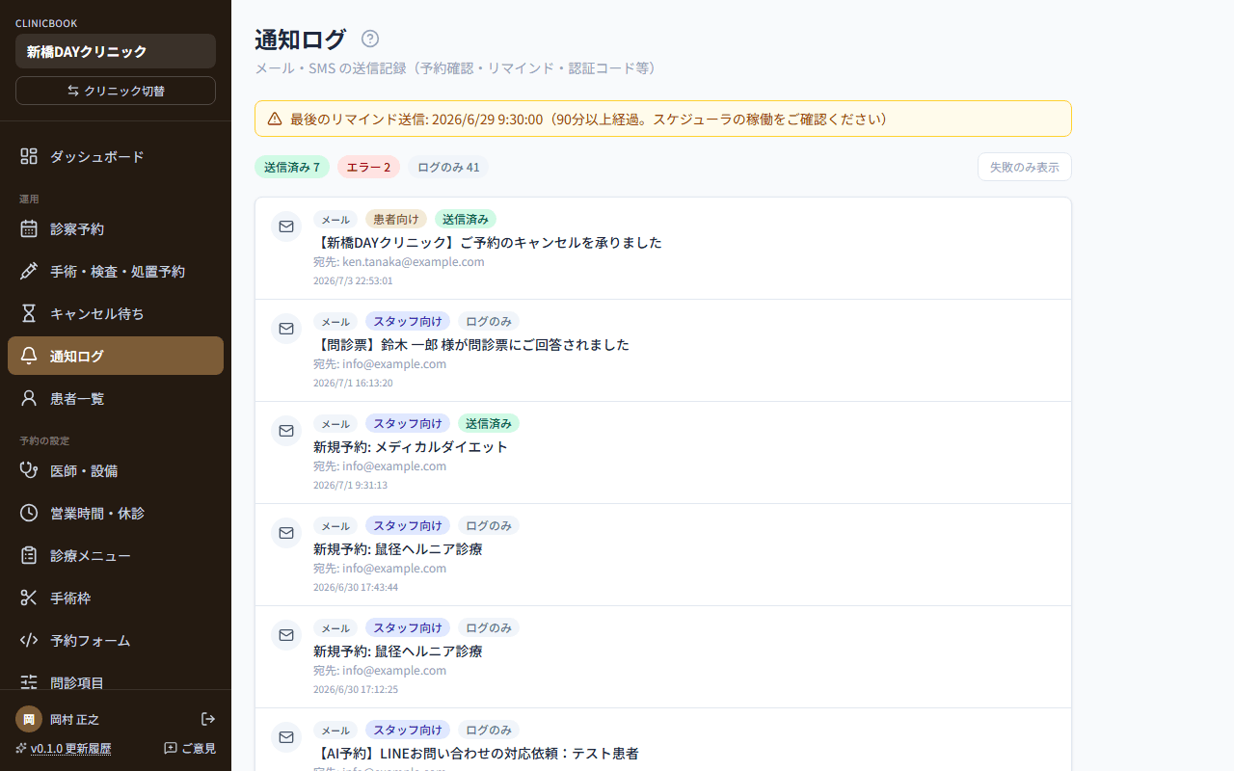Click the recipient ken.tanaka@example.com

pos(414,261)
